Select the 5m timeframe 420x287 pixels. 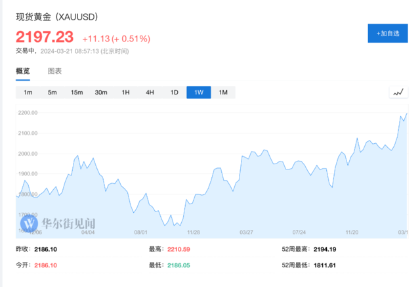[x=52, y=93]
